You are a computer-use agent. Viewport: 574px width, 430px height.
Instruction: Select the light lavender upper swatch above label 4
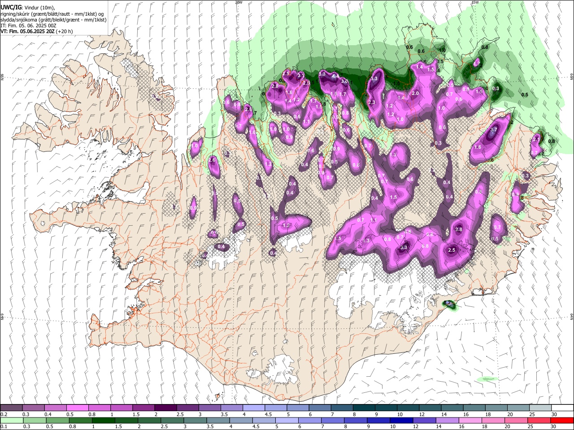[254, 408]
